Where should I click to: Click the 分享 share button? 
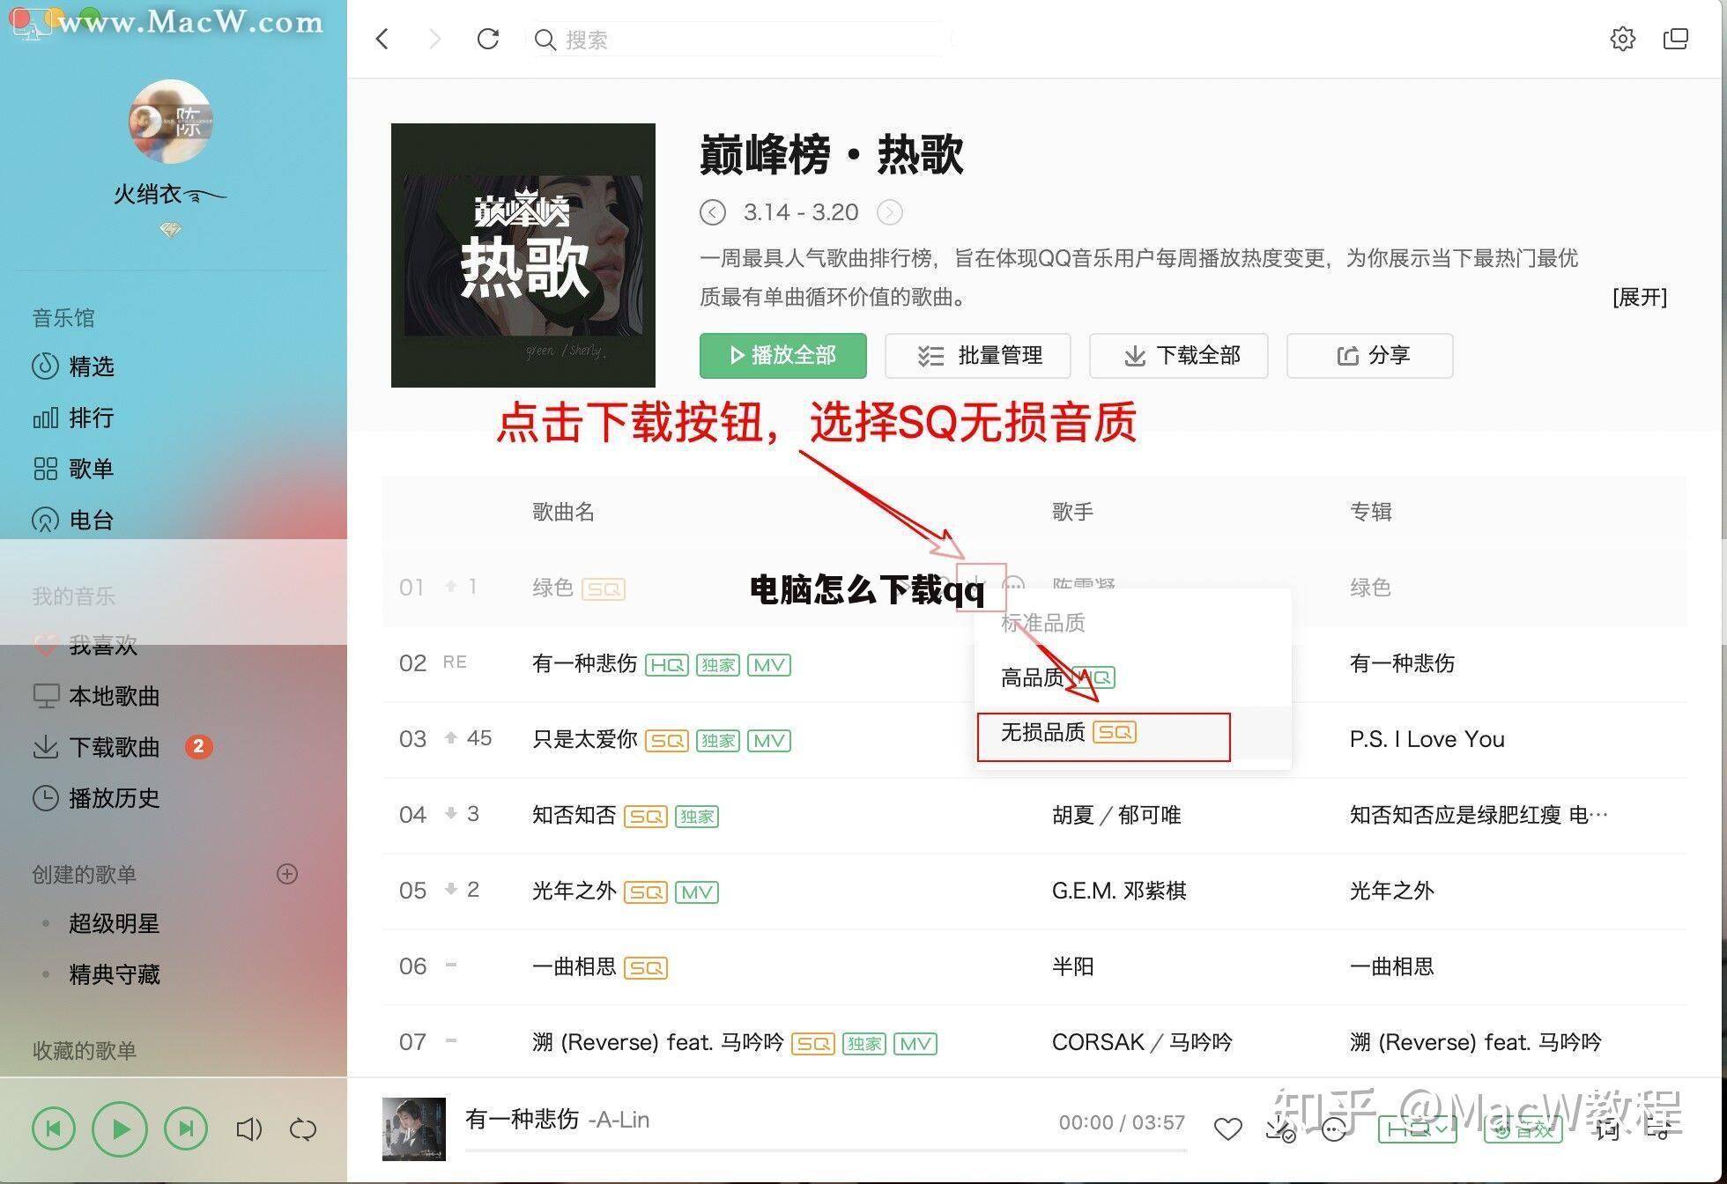1370,355
